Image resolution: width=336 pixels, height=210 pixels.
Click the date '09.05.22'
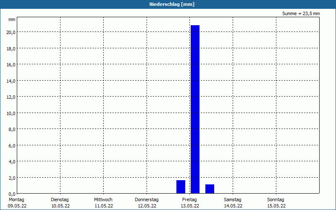(x=17, y=206)
